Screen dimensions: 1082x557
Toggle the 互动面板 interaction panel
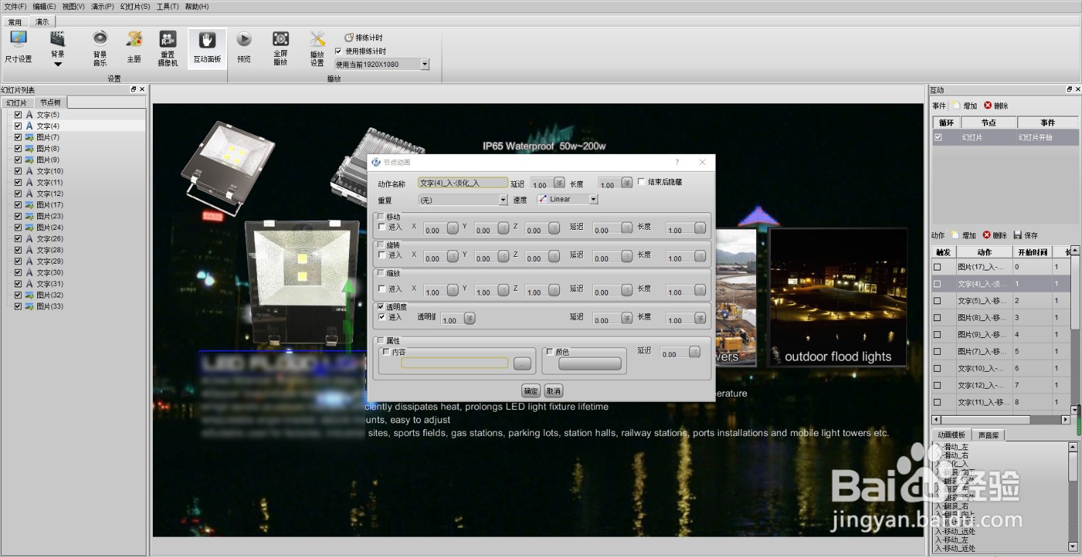(207, 47)
